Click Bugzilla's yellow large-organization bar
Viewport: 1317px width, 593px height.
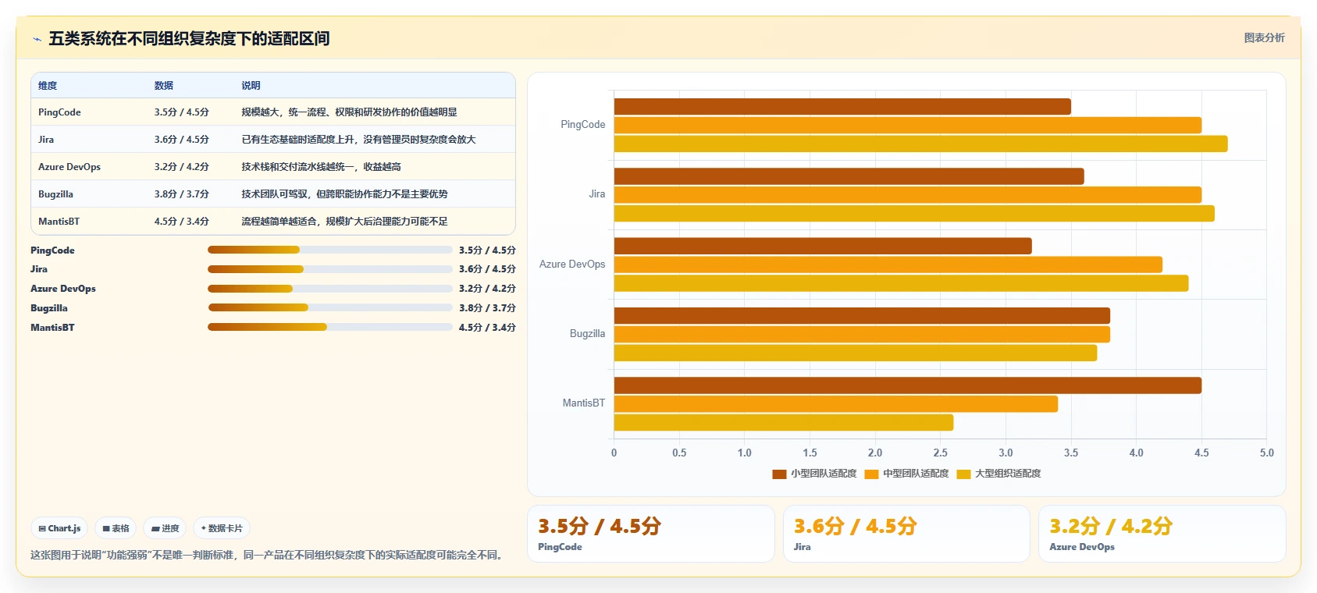[856, 353]
